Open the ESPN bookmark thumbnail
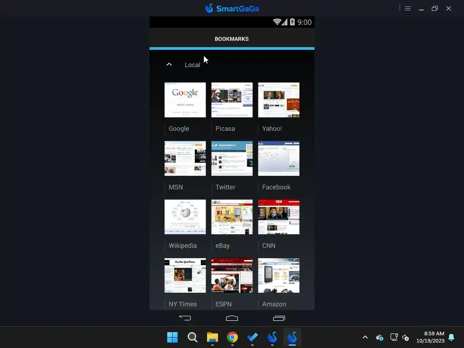 point(232,275)
